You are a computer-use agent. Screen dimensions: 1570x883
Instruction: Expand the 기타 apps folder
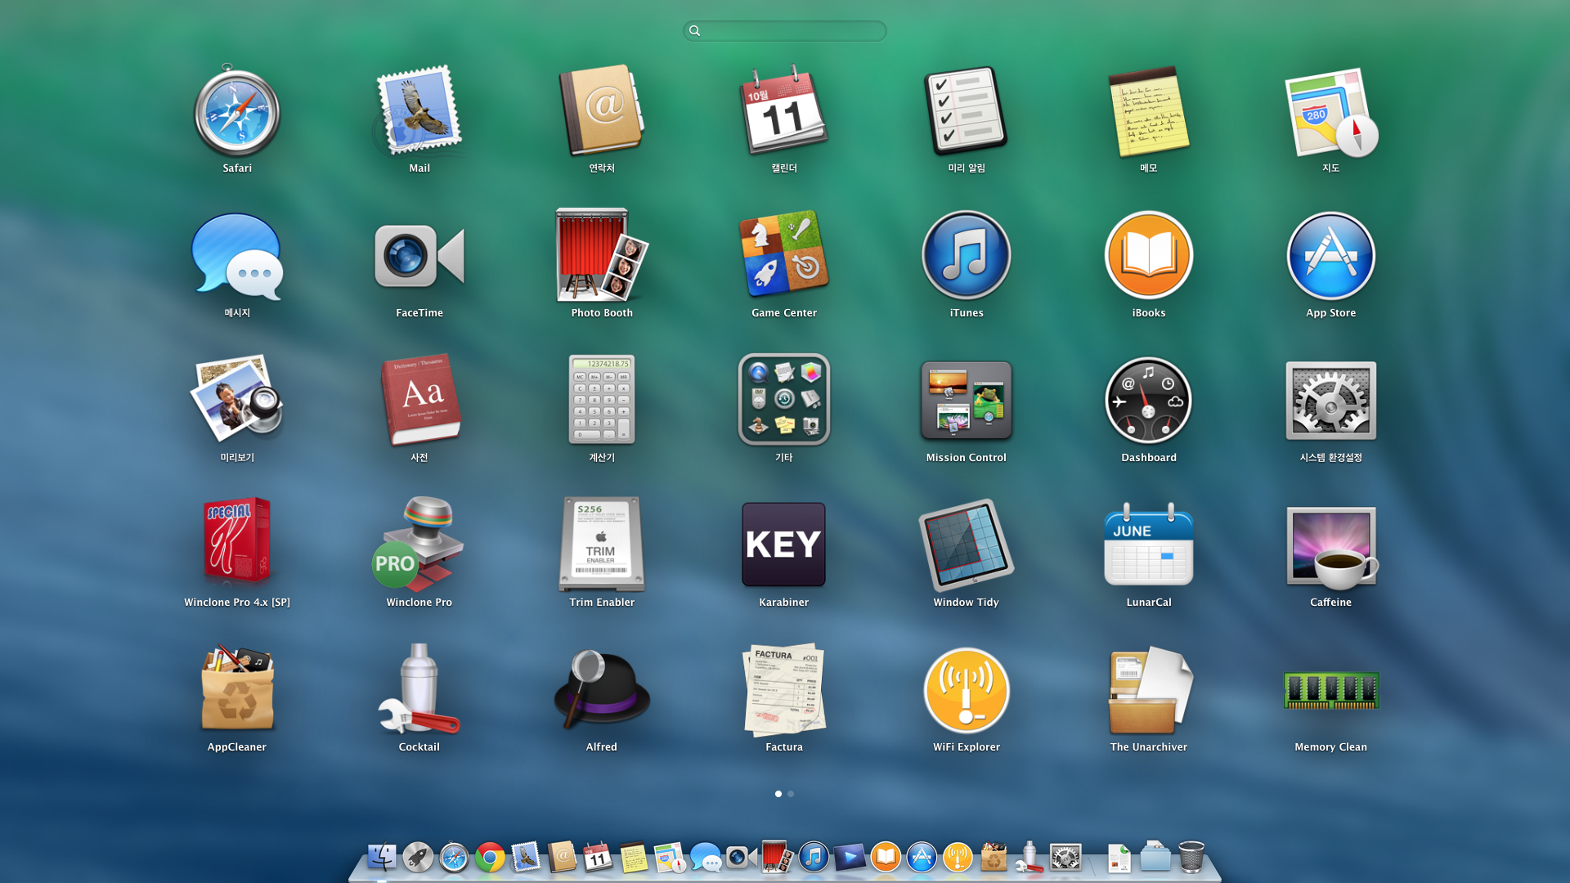point(783,401)
